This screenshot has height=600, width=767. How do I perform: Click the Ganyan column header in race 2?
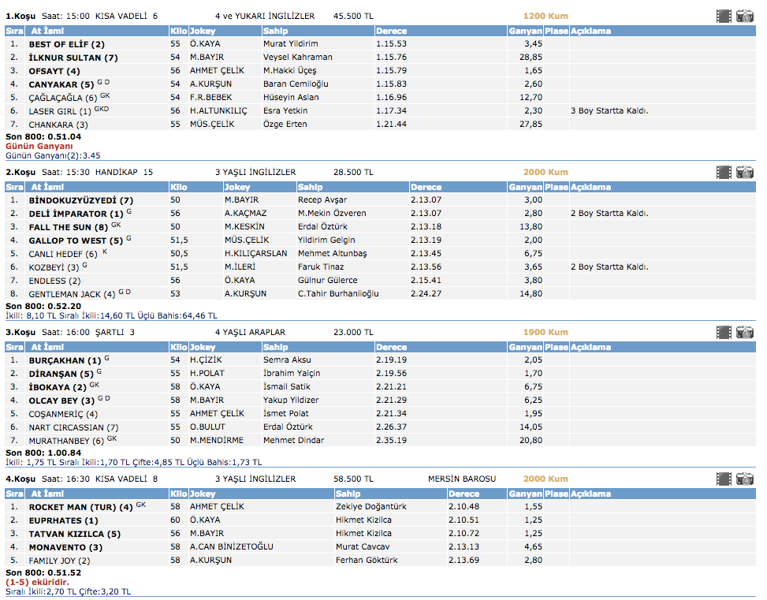tap(525, 187)
